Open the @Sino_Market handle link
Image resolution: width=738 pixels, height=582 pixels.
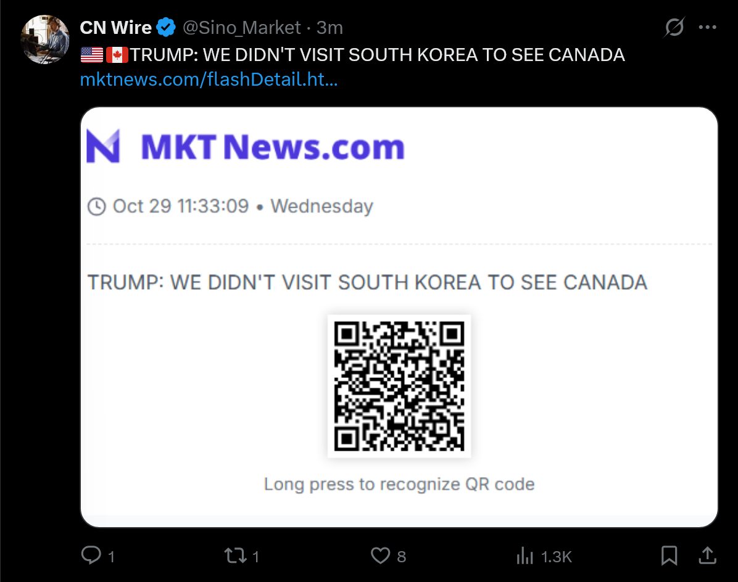(241, 28)
